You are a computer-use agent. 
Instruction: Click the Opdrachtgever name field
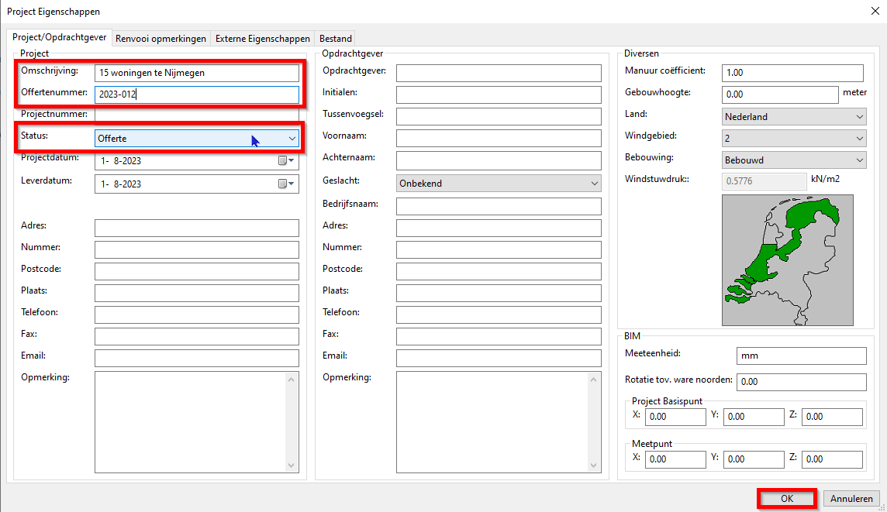click(x=498, y=73)
